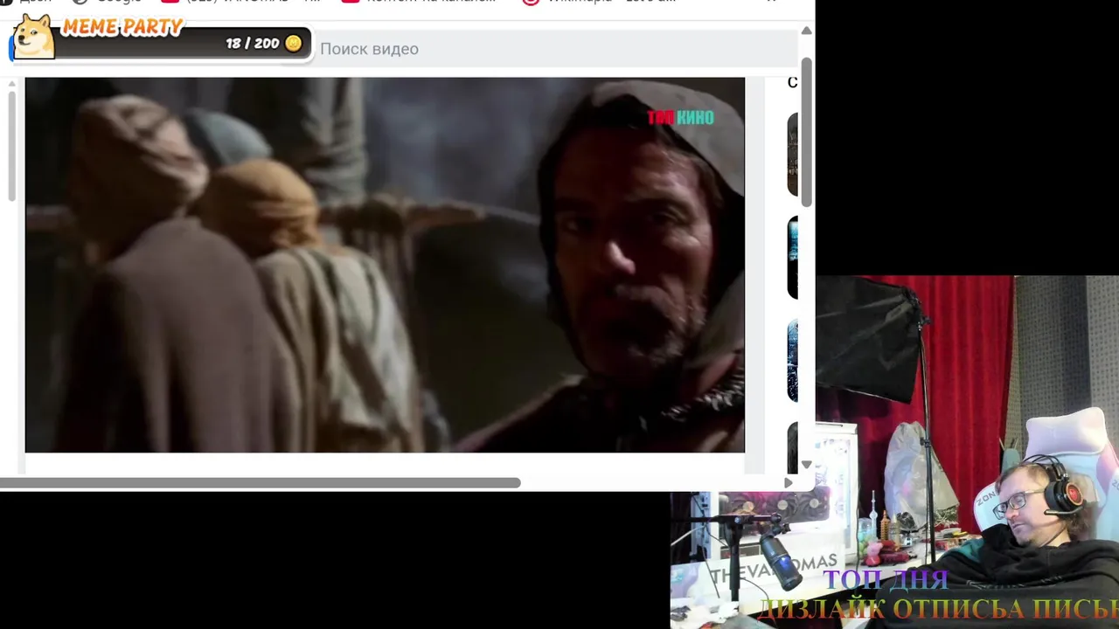The width and height of the screenshot is (1119, 629).
Task: Click the "Поиск видео" search field
Action: [554, 49]
